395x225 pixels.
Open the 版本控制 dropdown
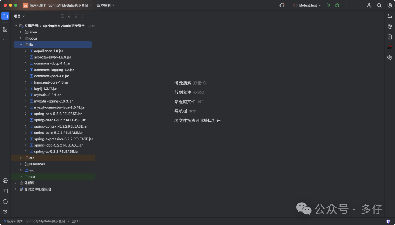click(106, 5)
